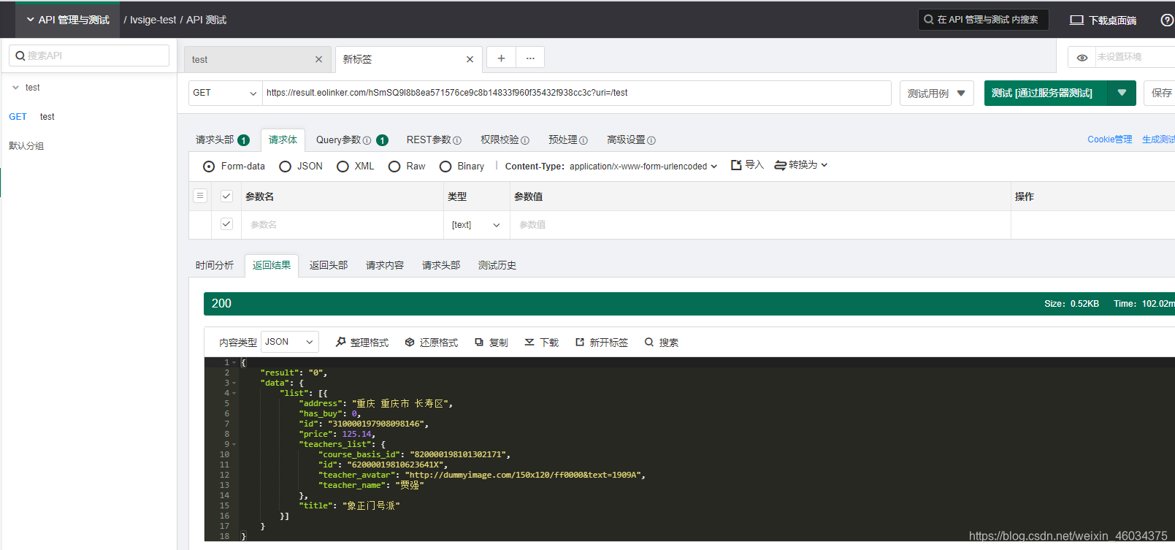Image resolution: width=1175 pixels, height=550 pixels.
Task: Open the 内容类型 JSON dropdown
Action: pyautogui.click(x=290, y=342)
